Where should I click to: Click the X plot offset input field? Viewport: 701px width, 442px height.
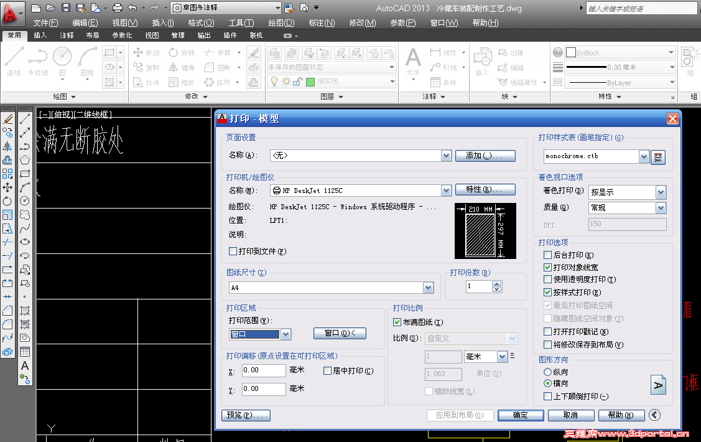(x=264, y=370)
